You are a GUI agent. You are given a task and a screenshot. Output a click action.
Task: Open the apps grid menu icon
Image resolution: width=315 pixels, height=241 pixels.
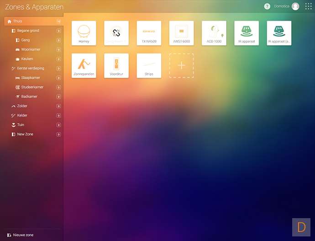pos(309,6)
